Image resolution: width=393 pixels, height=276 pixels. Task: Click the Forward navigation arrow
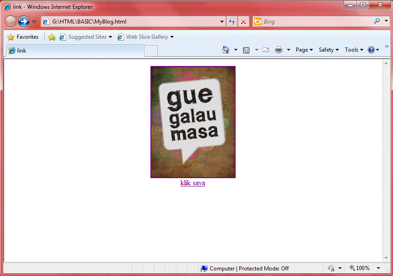[24, 22]
